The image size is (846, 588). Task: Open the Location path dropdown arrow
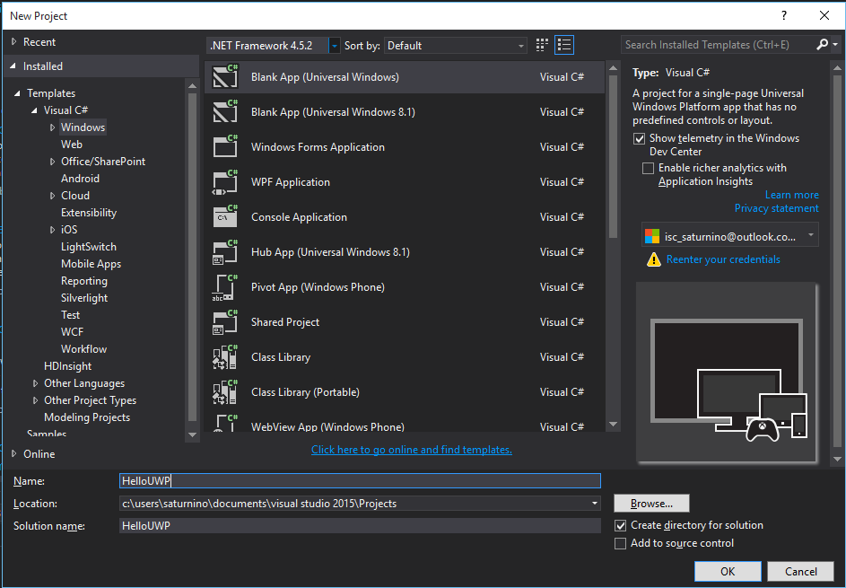pyautogui.click(x=595, y=504)
